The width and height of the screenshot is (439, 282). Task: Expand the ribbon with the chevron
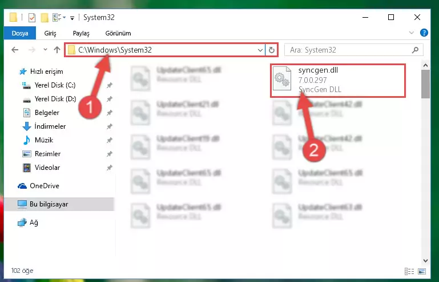[x=411, y=33]
